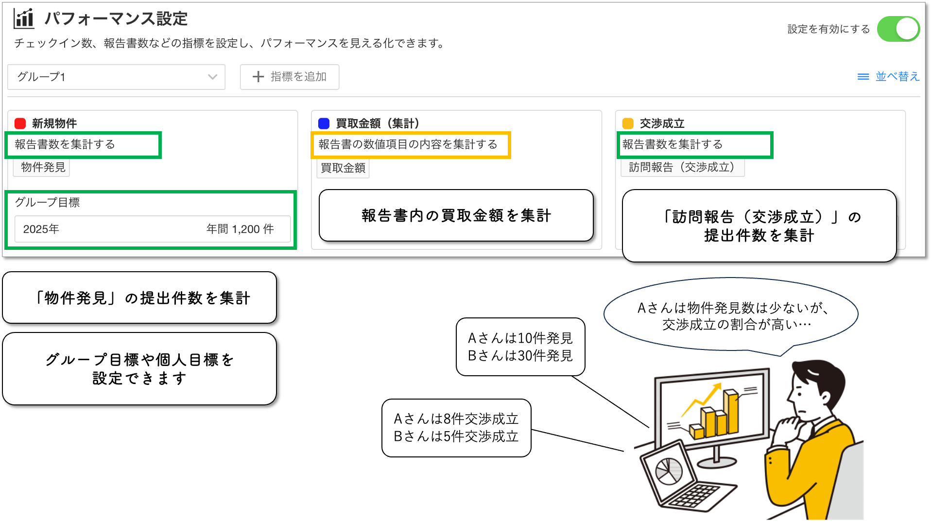
Task: Click 報告書の数値項目の内容を集計する setting
Action: pos(408,144)
